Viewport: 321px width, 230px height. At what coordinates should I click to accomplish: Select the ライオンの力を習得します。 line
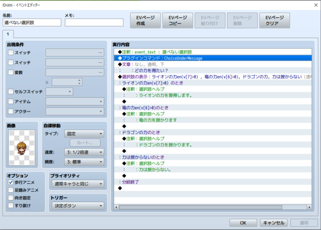click(x=213, y=95)
